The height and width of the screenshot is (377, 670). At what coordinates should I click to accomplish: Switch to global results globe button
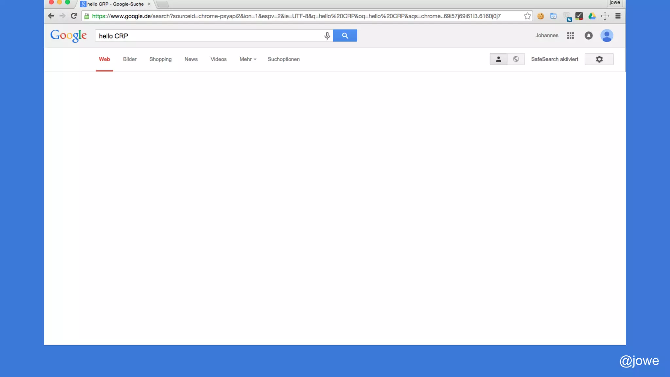(516, 59)
